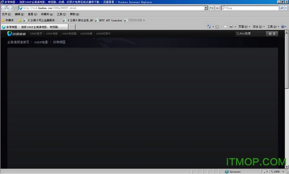Go to the 1080P纪录片 nav link
This screenshot has height=174, width=289.
[103, 34]
